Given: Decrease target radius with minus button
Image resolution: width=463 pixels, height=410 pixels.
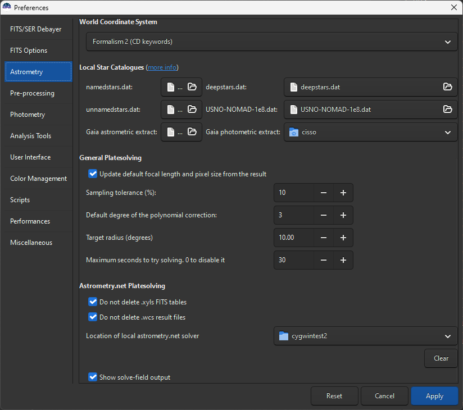Looking at the screenshot, I should pyautogui.click(x=324, y=238).
